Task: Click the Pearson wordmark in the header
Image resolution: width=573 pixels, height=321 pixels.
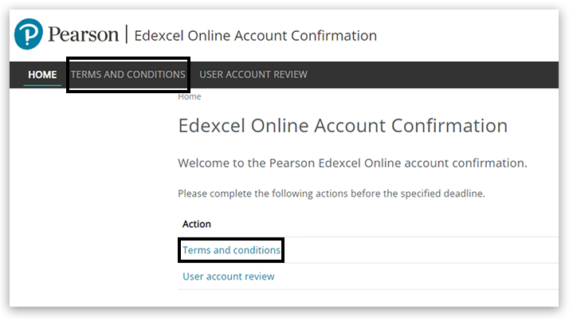Action: (83, 35)
